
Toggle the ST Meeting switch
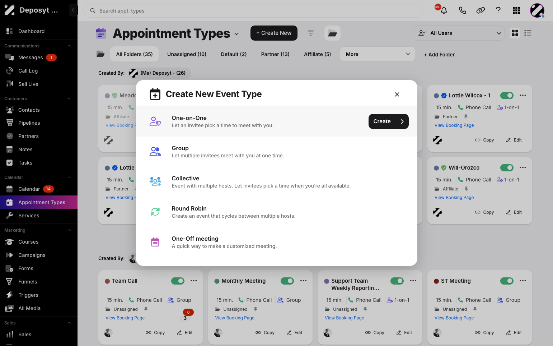(x=507, y=281)
